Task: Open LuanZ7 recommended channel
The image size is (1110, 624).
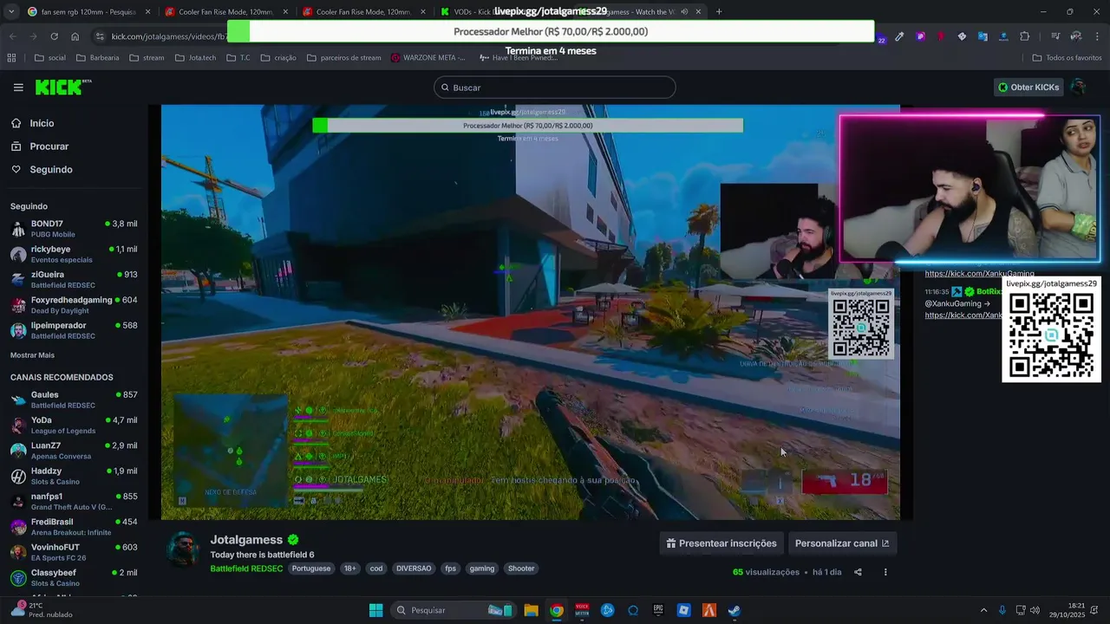Action: tap(74, 451)
